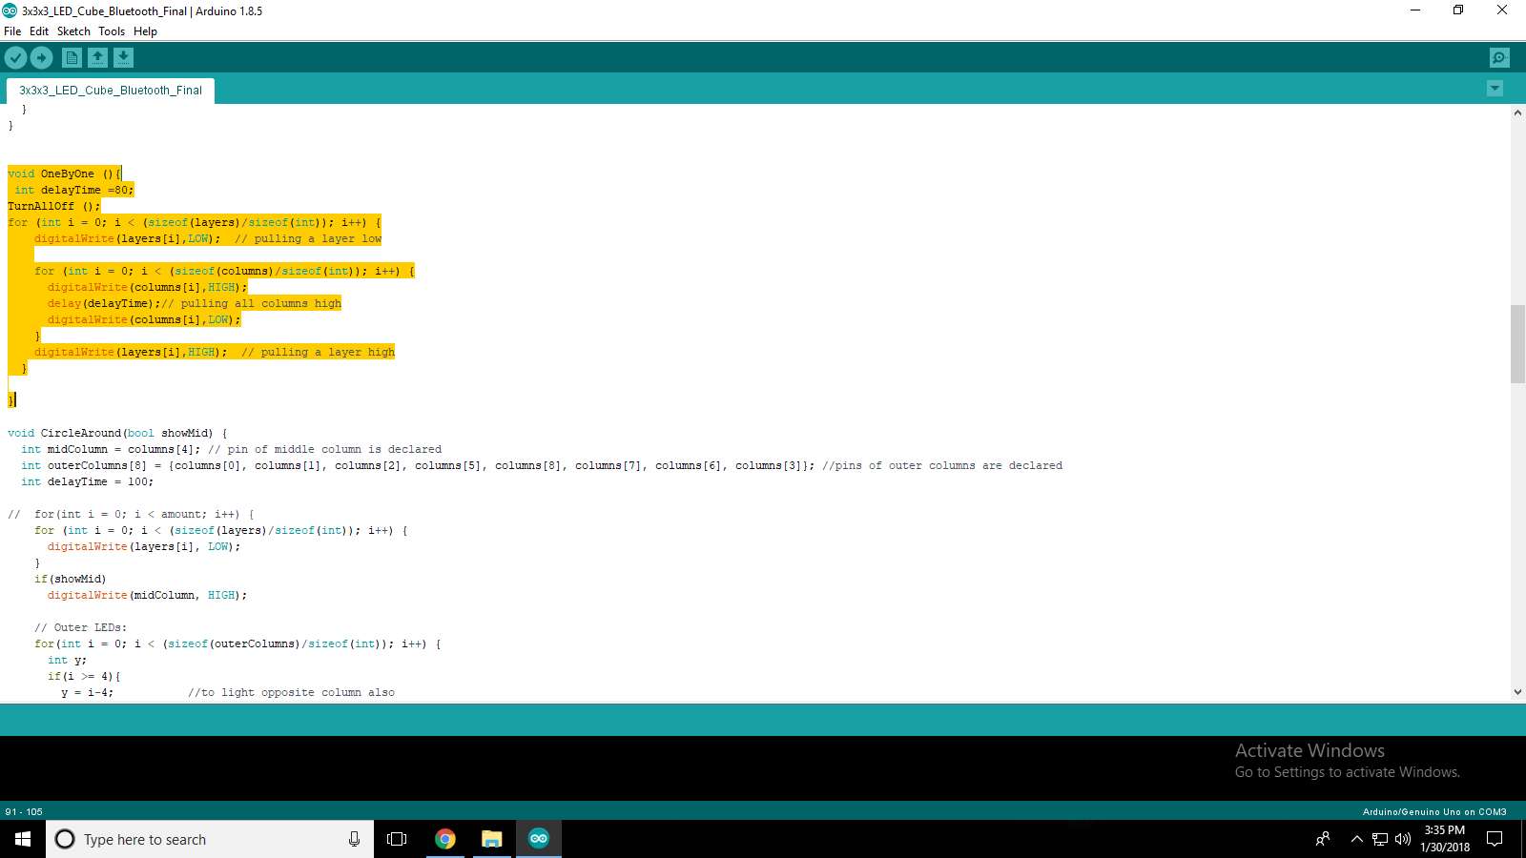Click the network icon in system tray

1380,839
